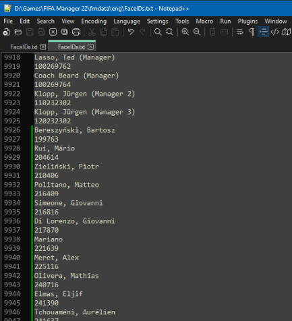This screenshot has width=292, height=321.
Task: Open the Macro menu
Action: (204, 22)
